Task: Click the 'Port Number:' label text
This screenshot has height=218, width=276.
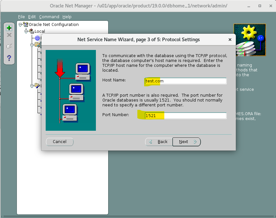Action: pos(115,115)
